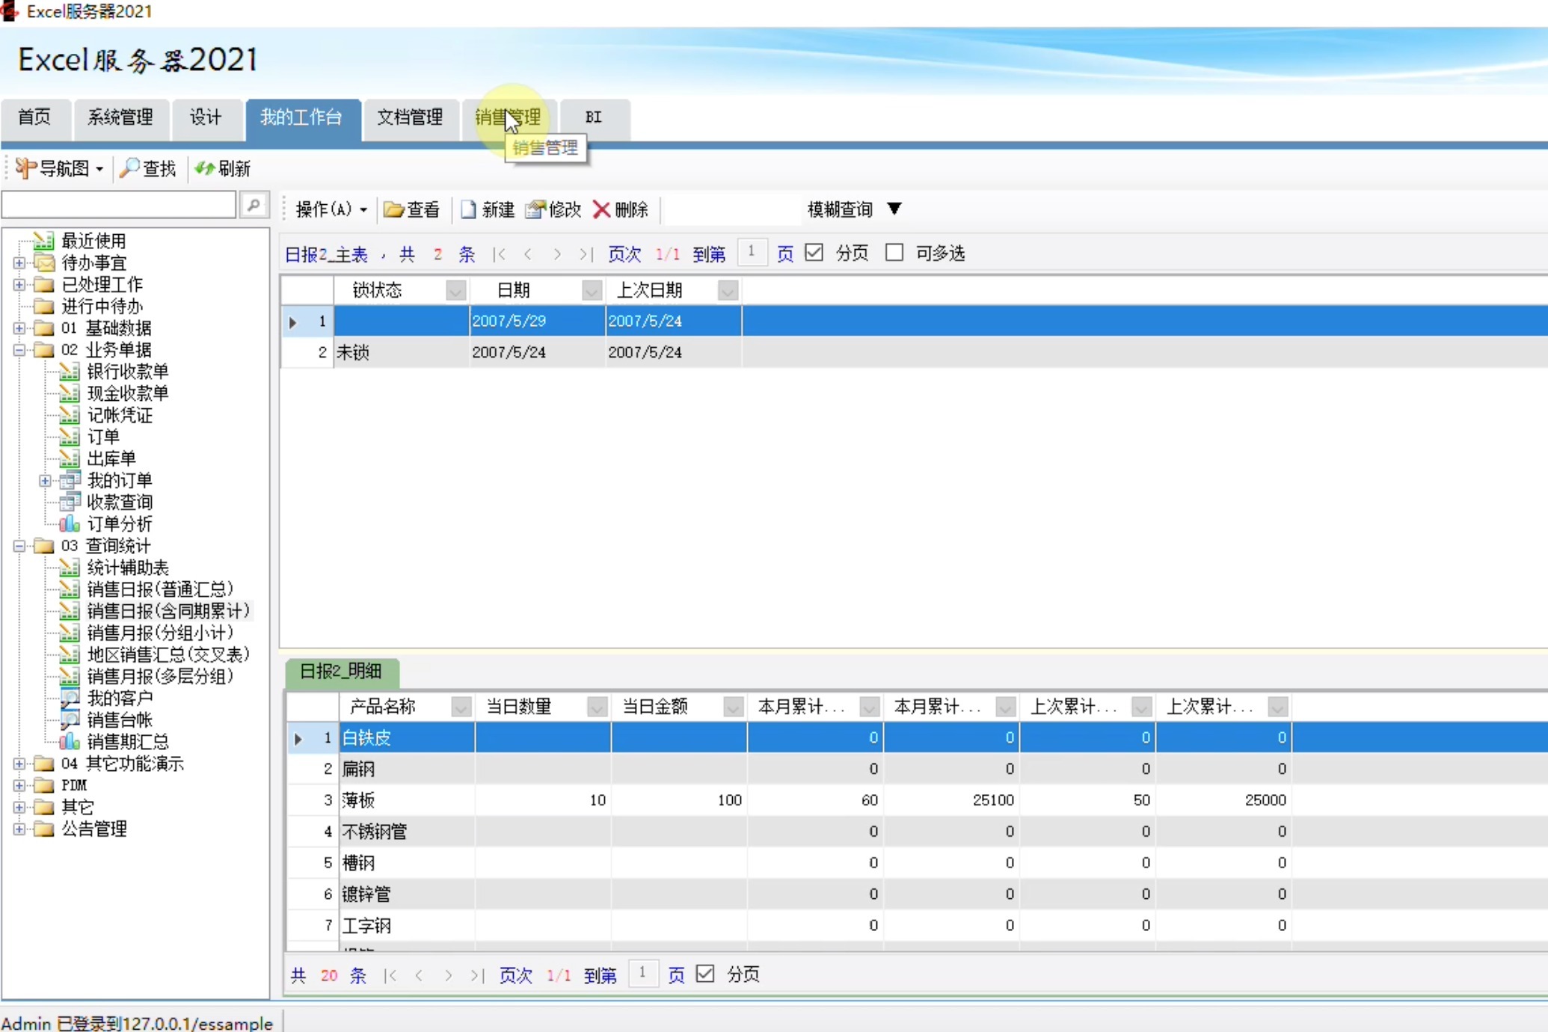Click the magnifier search button in left panel
Viewport: 1548px width, 1032px height.
(254, 204)
